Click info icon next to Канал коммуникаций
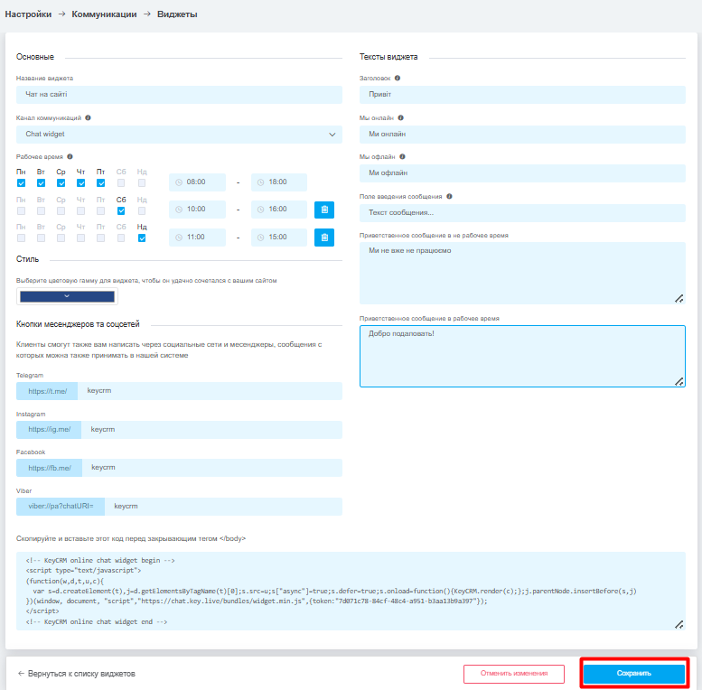 click(x=89, y=117)
